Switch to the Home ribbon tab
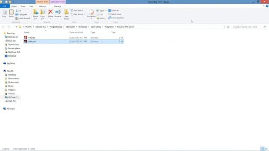The image size is (269, 151). coord(14,6)
